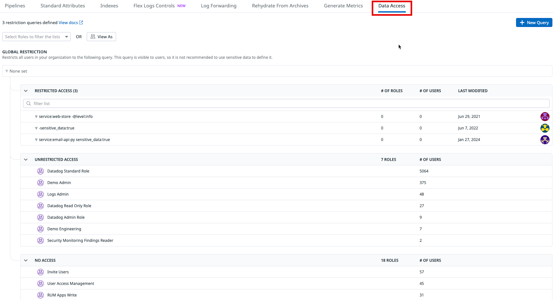This screenshot has width=554, height=300.
Task: Click the filter icon beside service:email-api-py query
Action: 36,140
